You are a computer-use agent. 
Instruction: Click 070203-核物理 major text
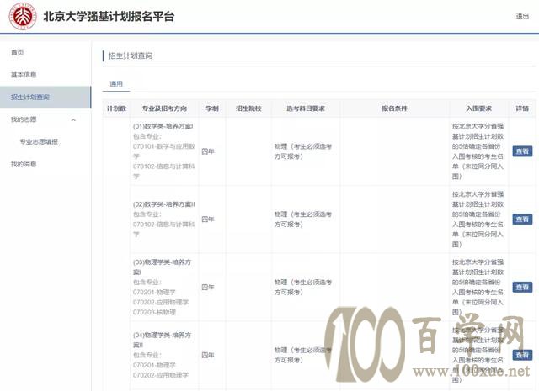154,312
